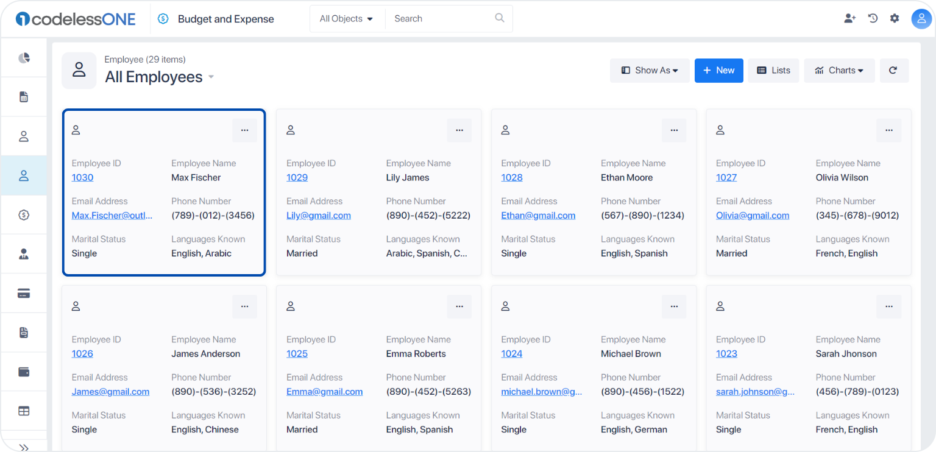The height and width of the screenshot is (452, 936).
Task: Open three-dot menu on Emma Roberts card
Action: tap(459, 306)
